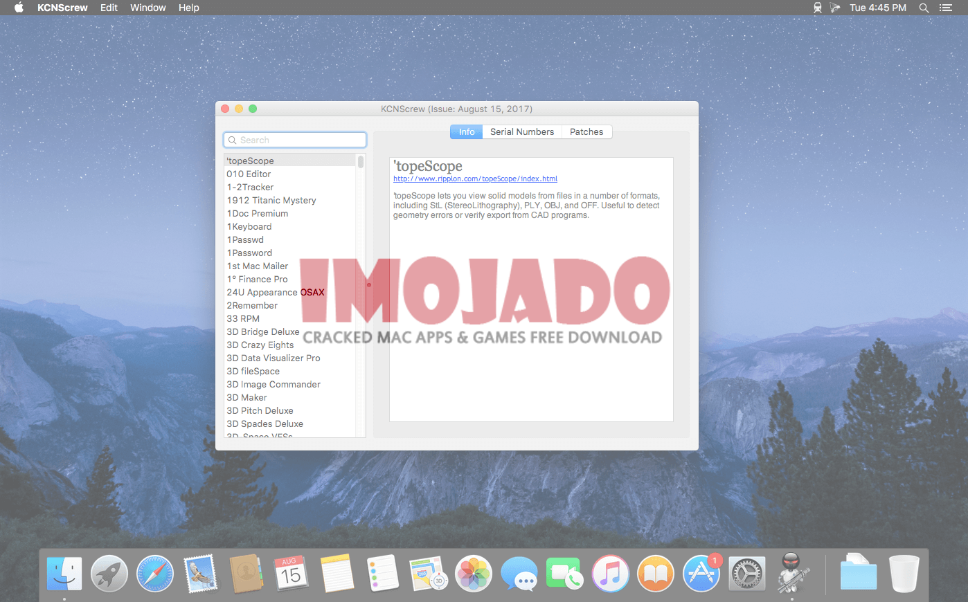
Task: Select '1st Mac Mailer' entry
Action: click(x=289, y=266)
